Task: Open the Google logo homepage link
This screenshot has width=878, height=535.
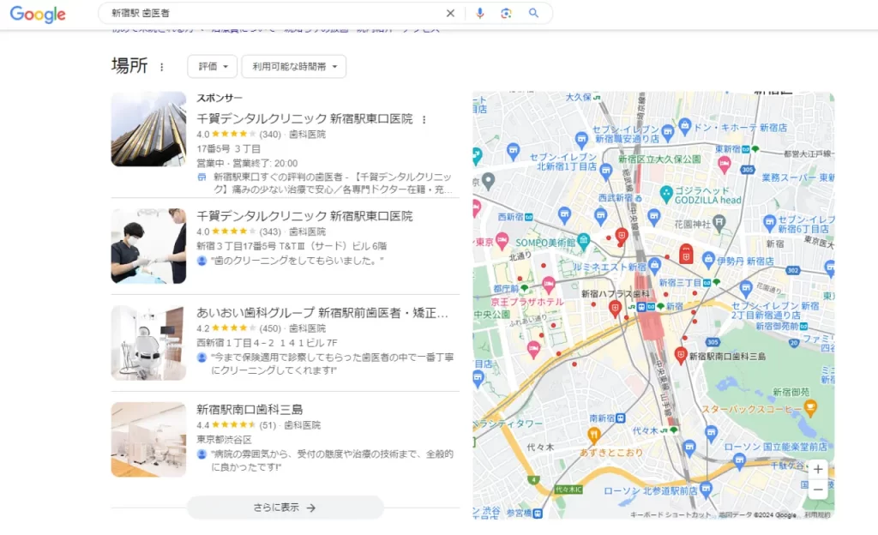Action: [x=38, y=14]
